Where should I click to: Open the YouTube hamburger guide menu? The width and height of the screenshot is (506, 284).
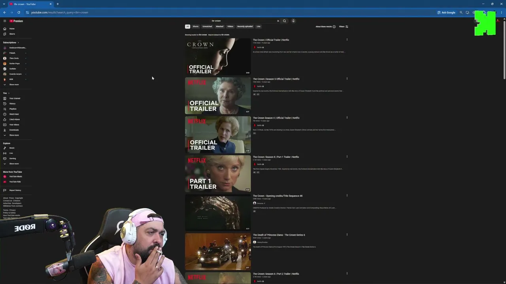point(5,21)
